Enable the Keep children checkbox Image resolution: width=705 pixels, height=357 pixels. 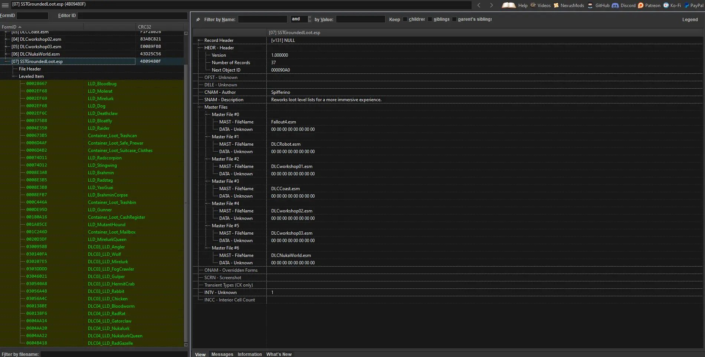[x=405, y=19]
